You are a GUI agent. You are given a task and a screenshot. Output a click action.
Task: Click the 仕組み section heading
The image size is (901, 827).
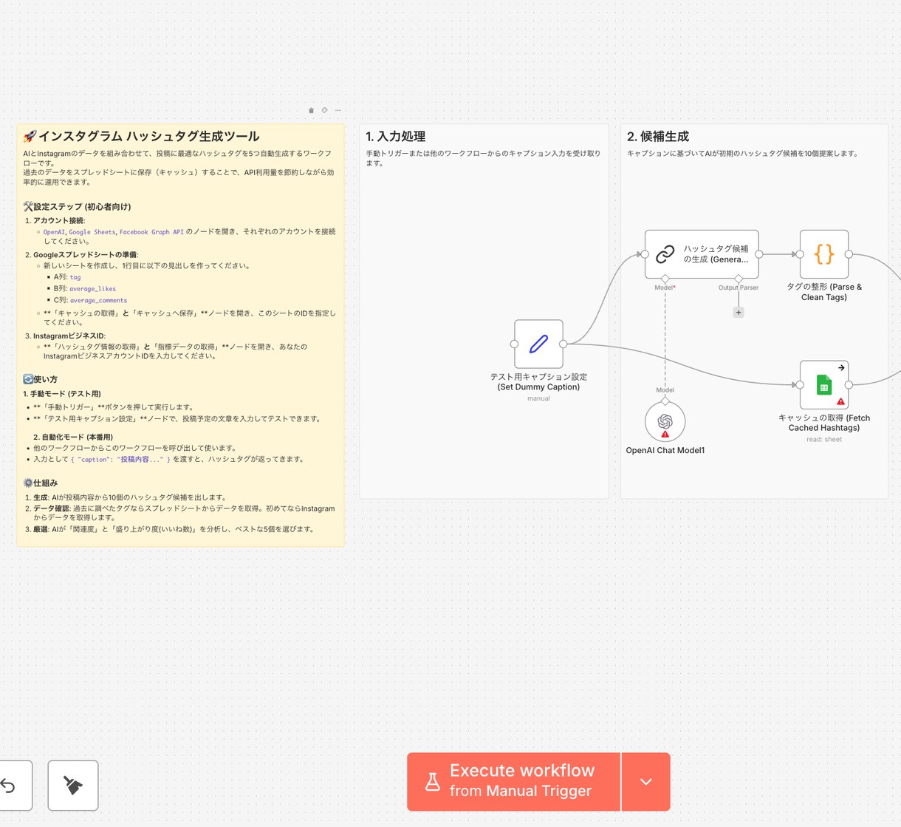click(x=41, y=483)
